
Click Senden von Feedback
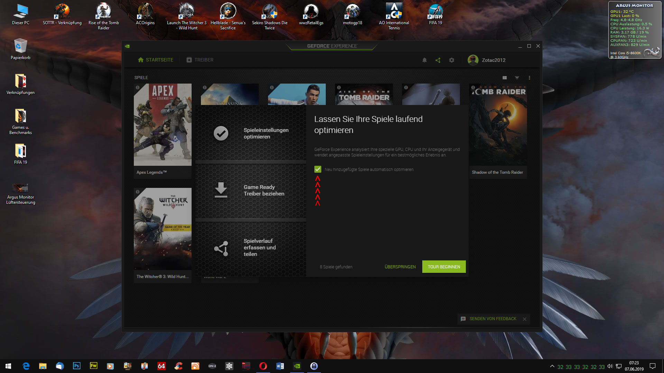click(492, 319)
